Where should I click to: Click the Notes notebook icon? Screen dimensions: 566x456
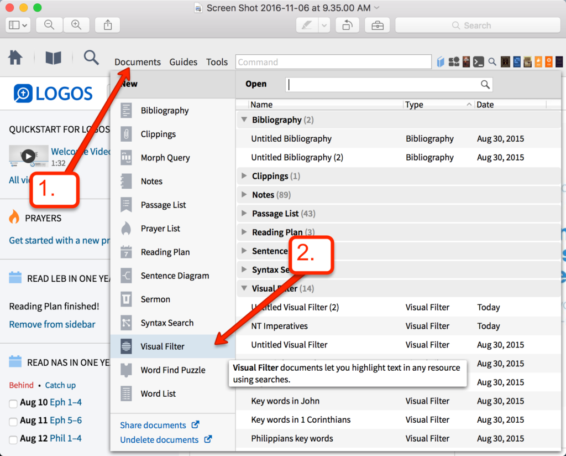tap(126, 182)
